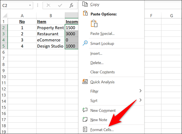
Task: Click the New Note icon
Action: pos(85,120)
